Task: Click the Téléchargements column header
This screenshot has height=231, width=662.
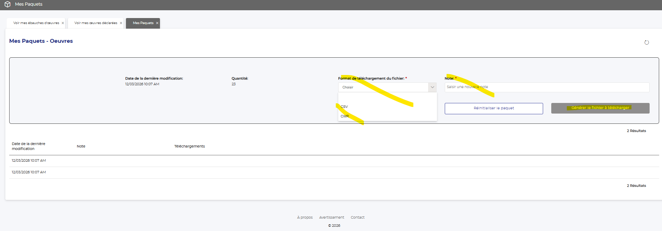Action: click(x=189, y=146)
